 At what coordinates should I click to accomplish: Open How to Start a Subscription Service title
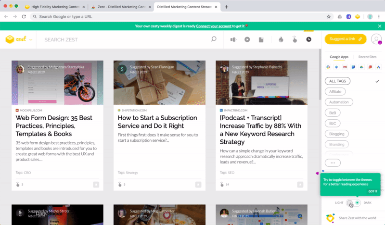point(157,122)
